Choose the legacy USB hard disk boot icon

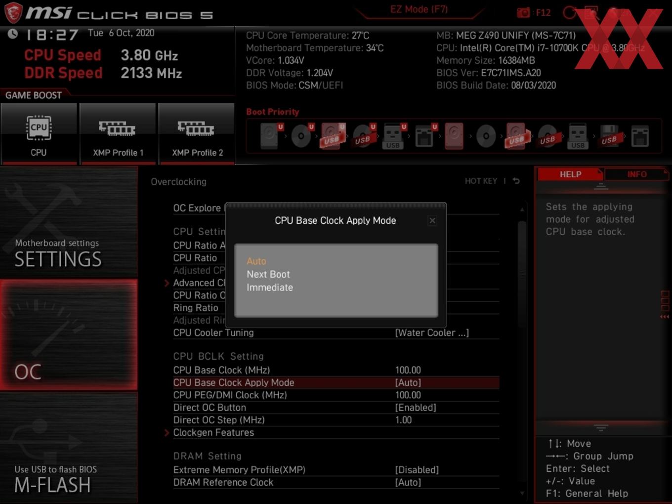(517, 136)
